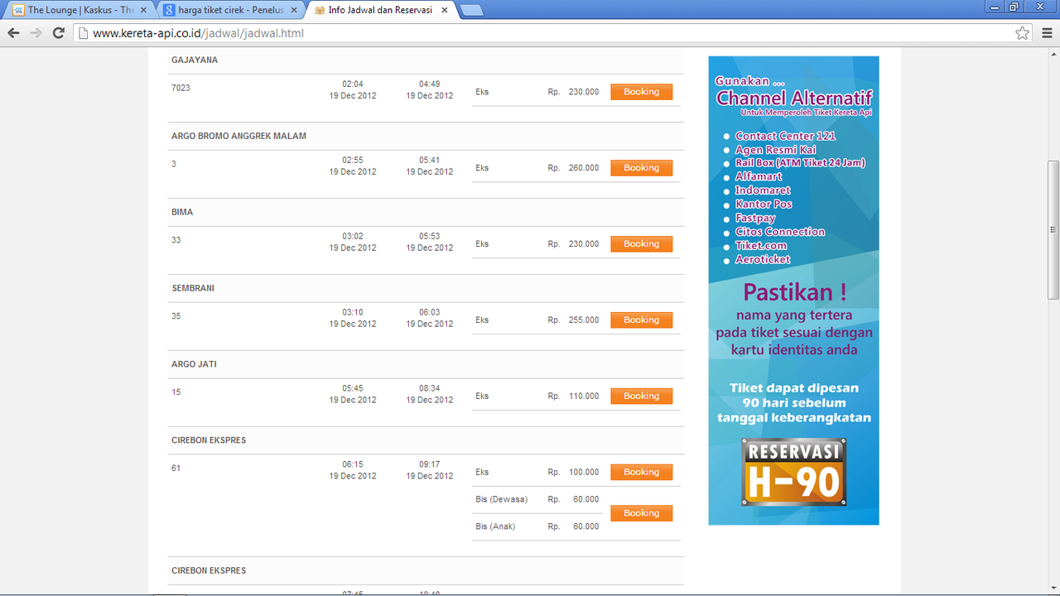Image resolution: width=1060 pixels, height=596 pixels.
Task: Book the Gajayana 7023 train
Action: point(641,92)
